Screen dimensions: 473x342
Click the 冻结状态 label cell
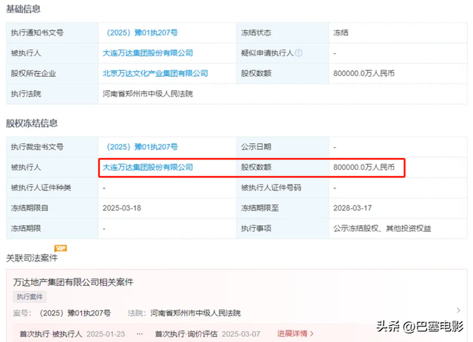click(x=282, y=33)
